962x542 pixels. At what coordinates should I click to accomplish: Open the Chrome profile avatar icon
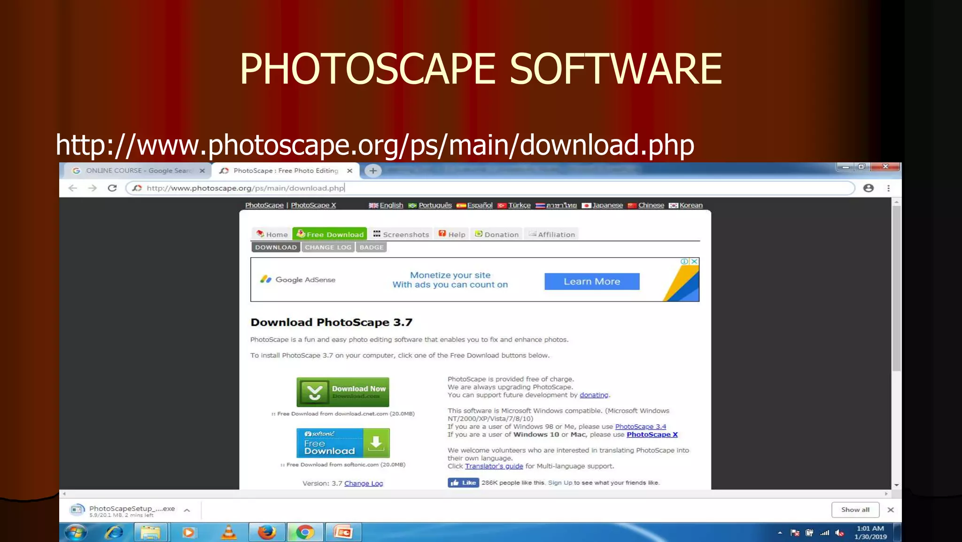point(869,188)
